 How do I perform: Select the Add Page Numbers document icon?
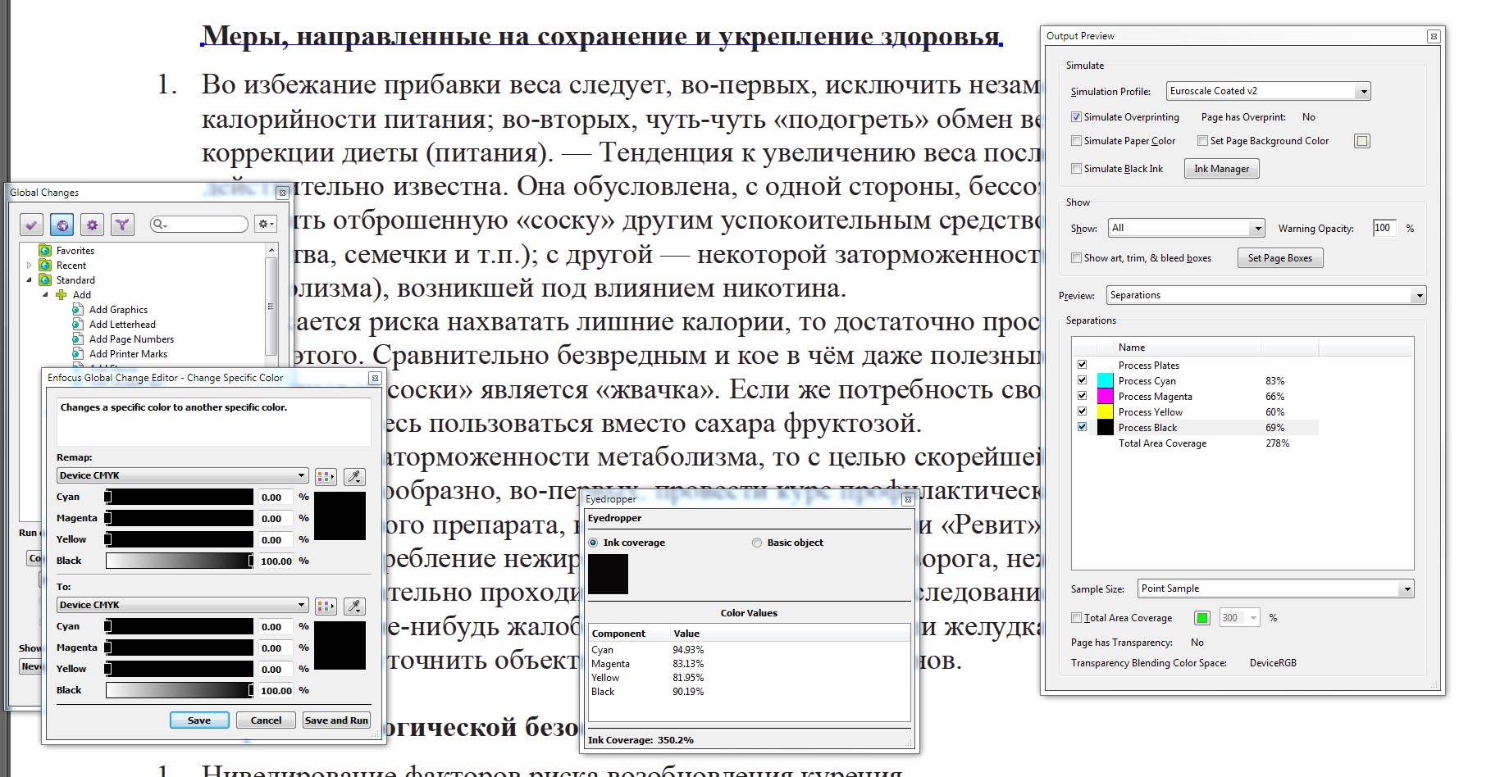(78, 339)
